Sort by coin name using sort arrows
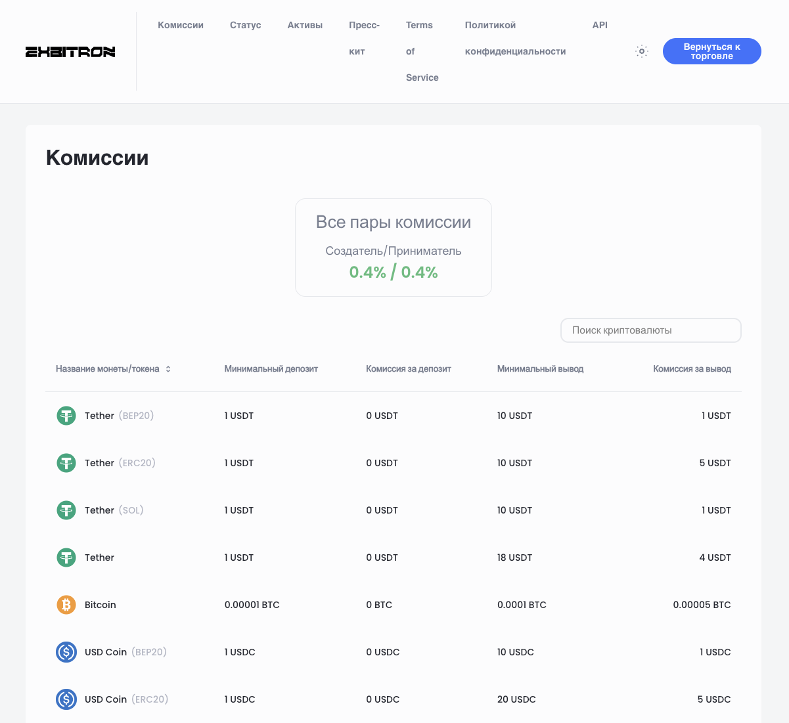This screenshot has height=723, width=789. click(x=168, y=369)
